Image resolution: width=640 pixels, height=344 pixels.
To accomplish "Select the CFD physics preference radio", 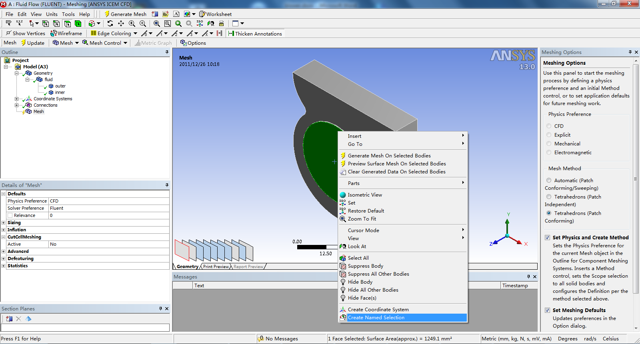I will point(549,126).
